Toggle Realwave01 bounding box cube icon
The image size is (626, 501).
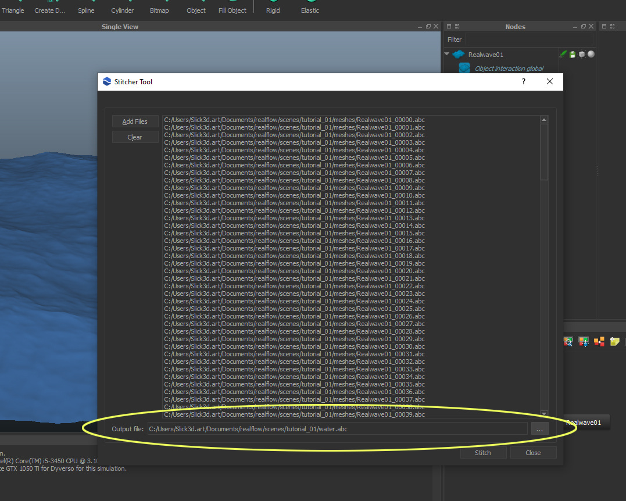pos(582,54)
